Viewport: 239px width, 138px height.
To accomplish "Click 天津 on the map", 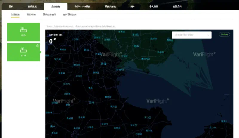I will click(x=103, y=64).
